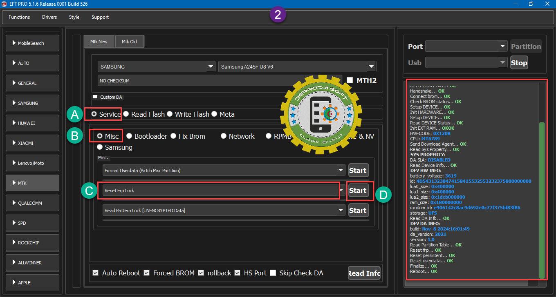Click the Read Info button
The width and height of the screenshot is (556, 297).
point(364,273)
